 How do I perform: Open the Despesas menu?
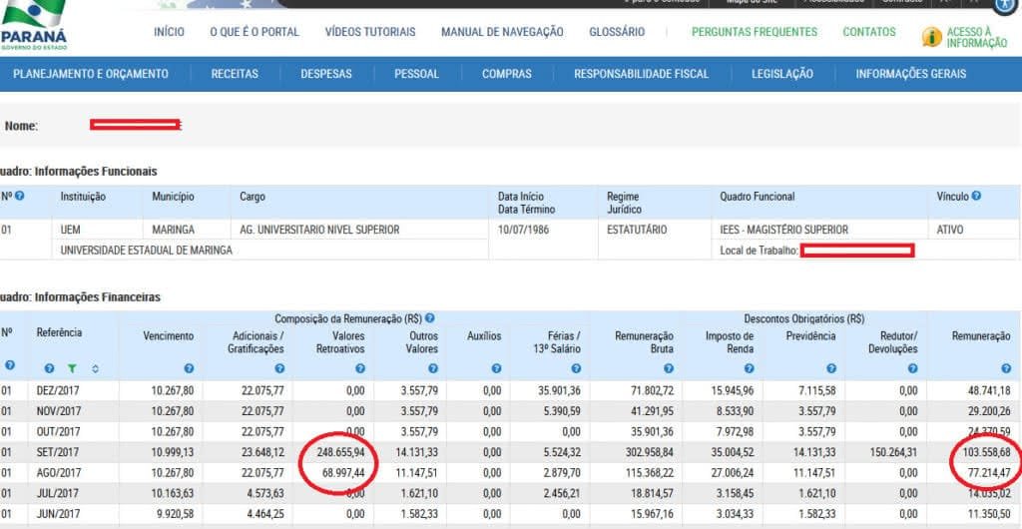point(326,74)
